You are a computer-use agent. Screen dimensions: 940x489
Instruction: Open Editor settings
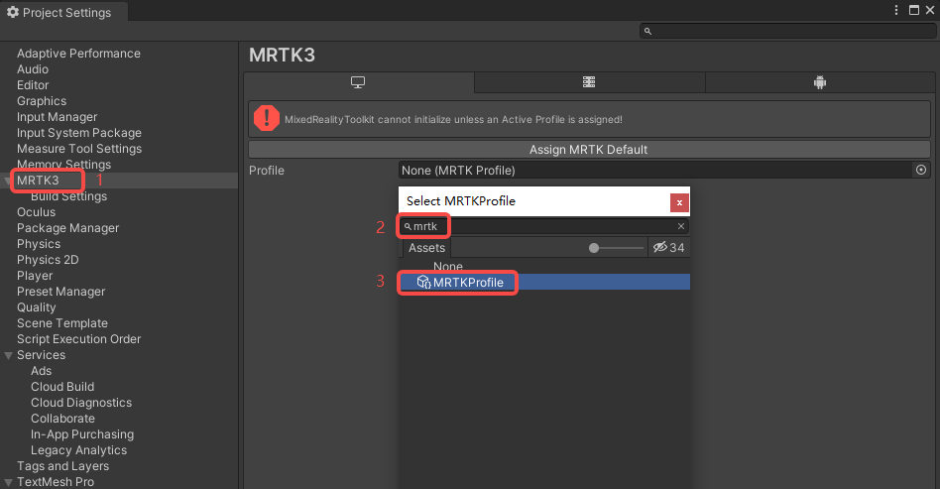tap(33, 85)
